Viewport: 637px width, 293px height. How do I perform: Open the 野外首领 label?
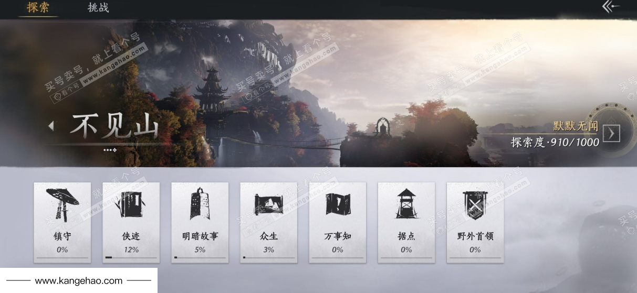tap(475, 236)
